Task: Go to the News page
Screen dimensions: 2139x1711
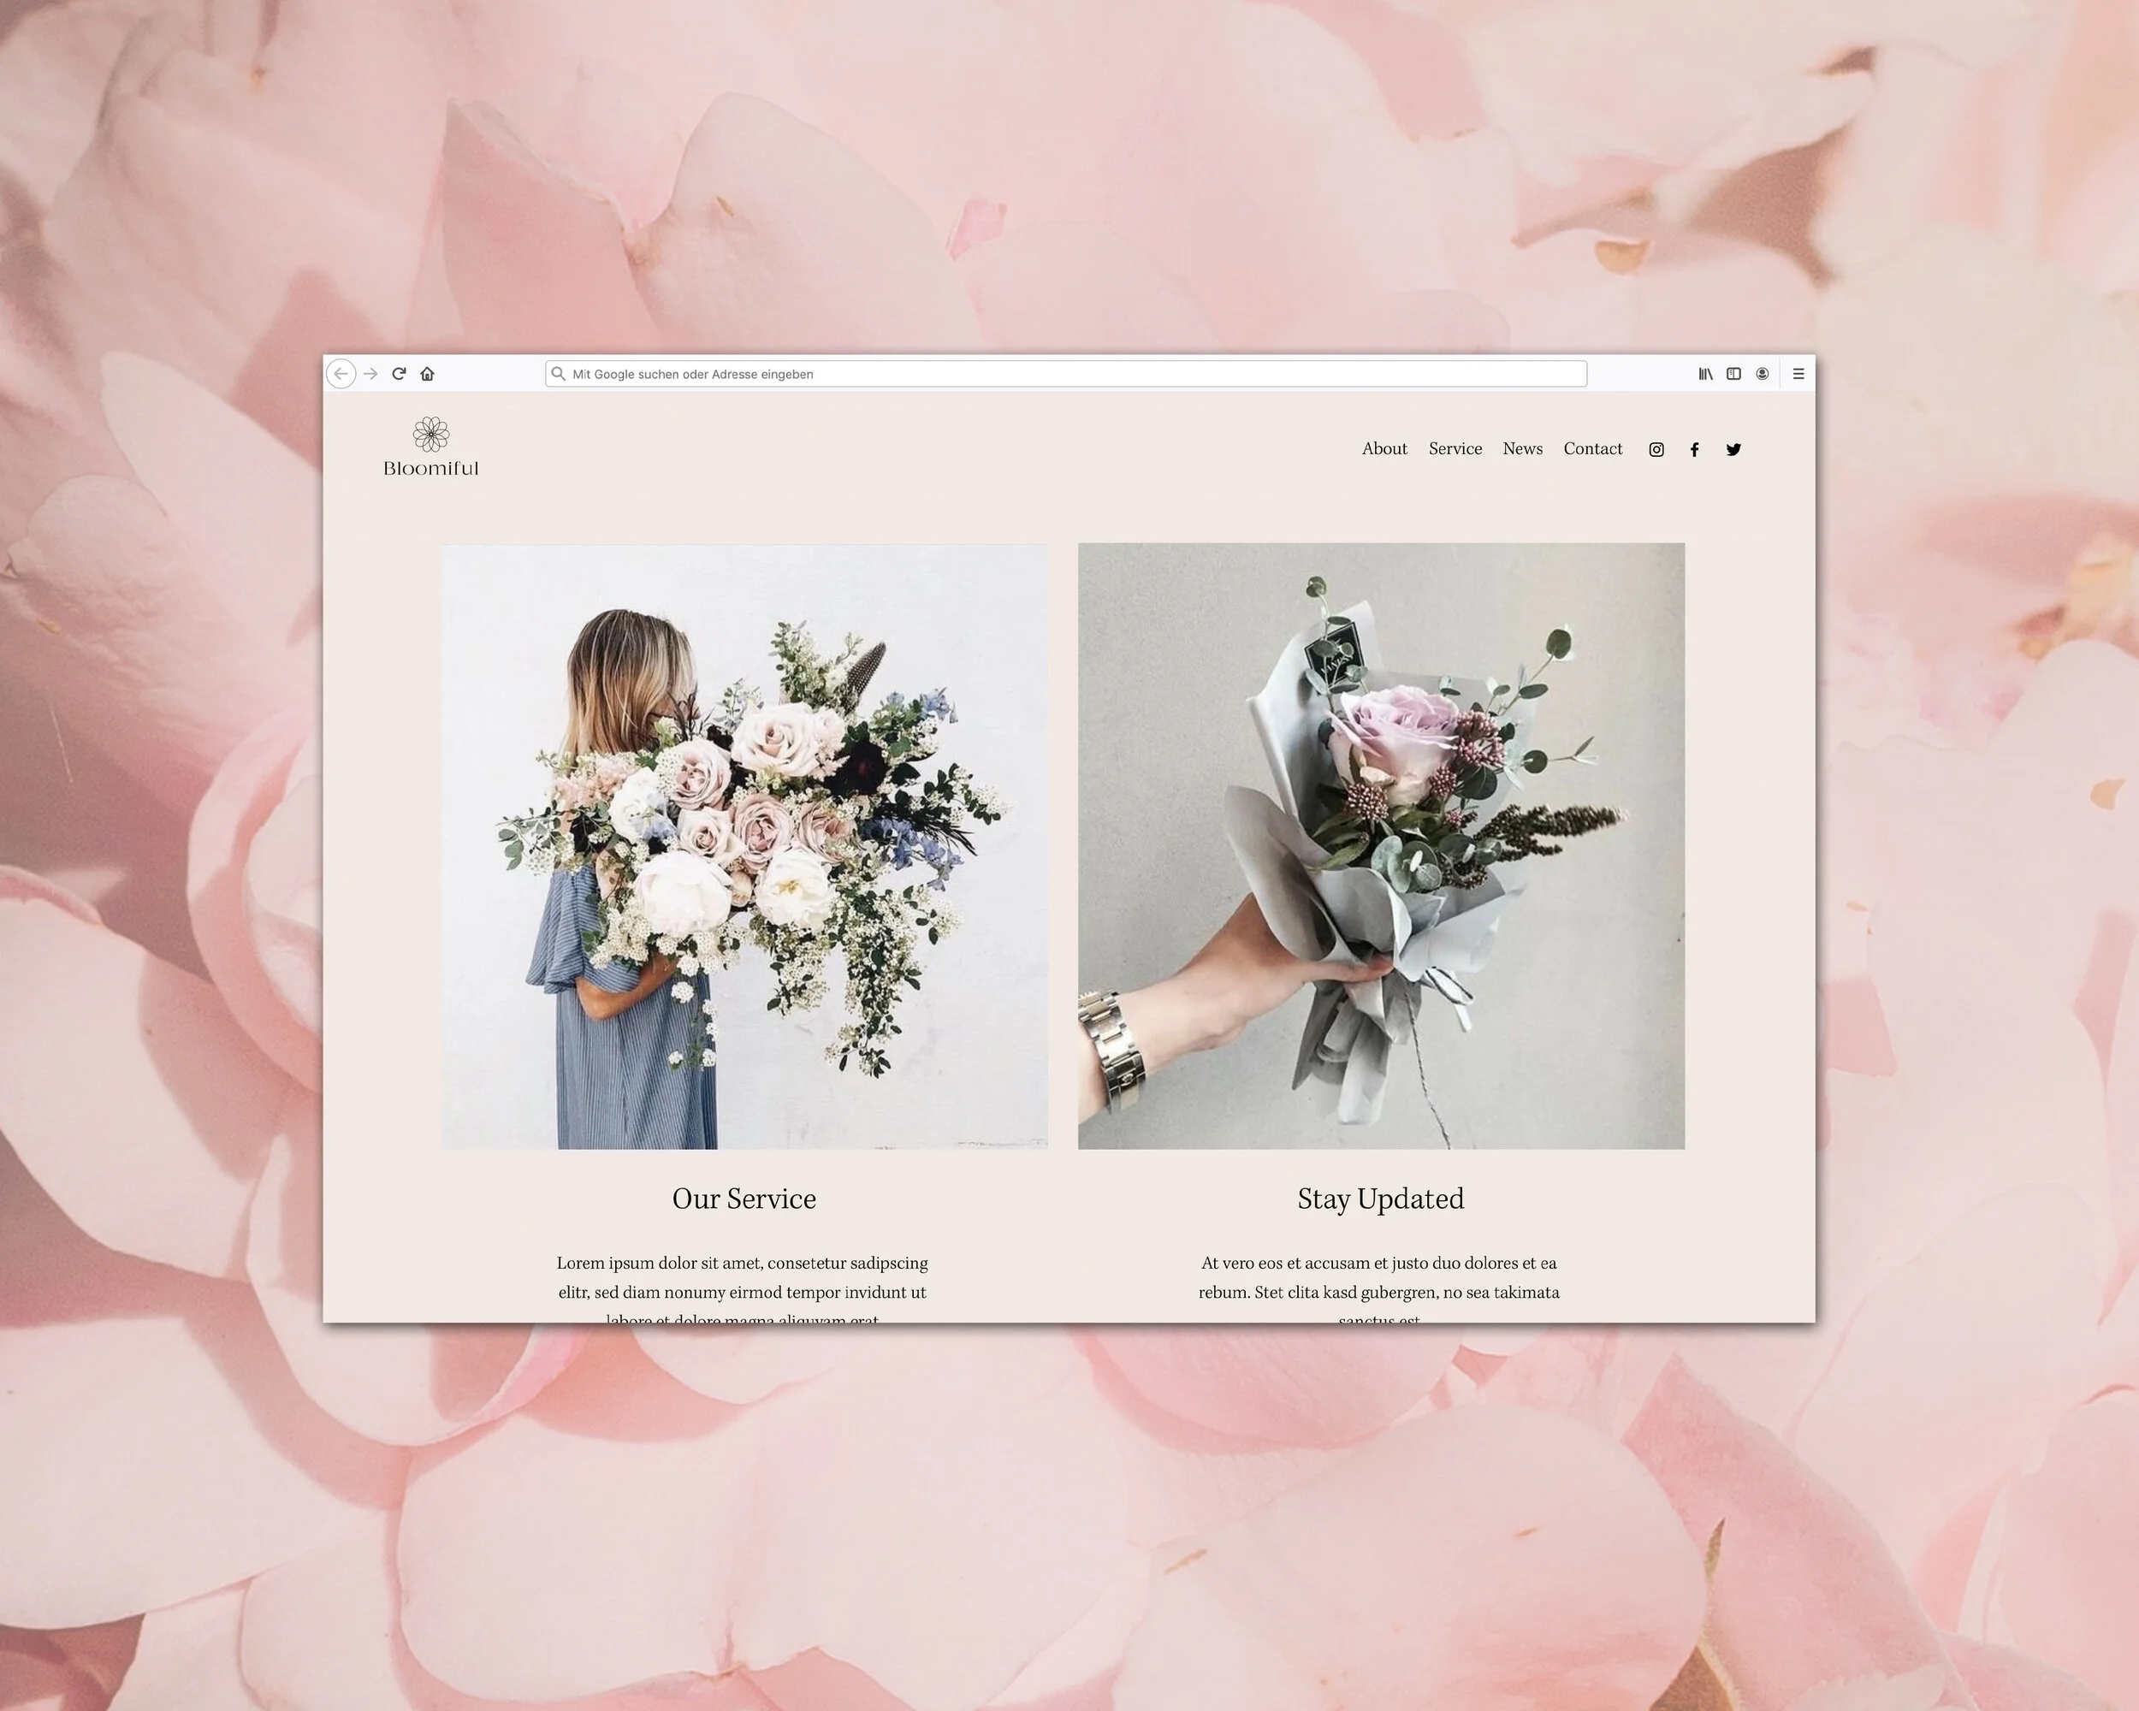Action: point(1522,449)
